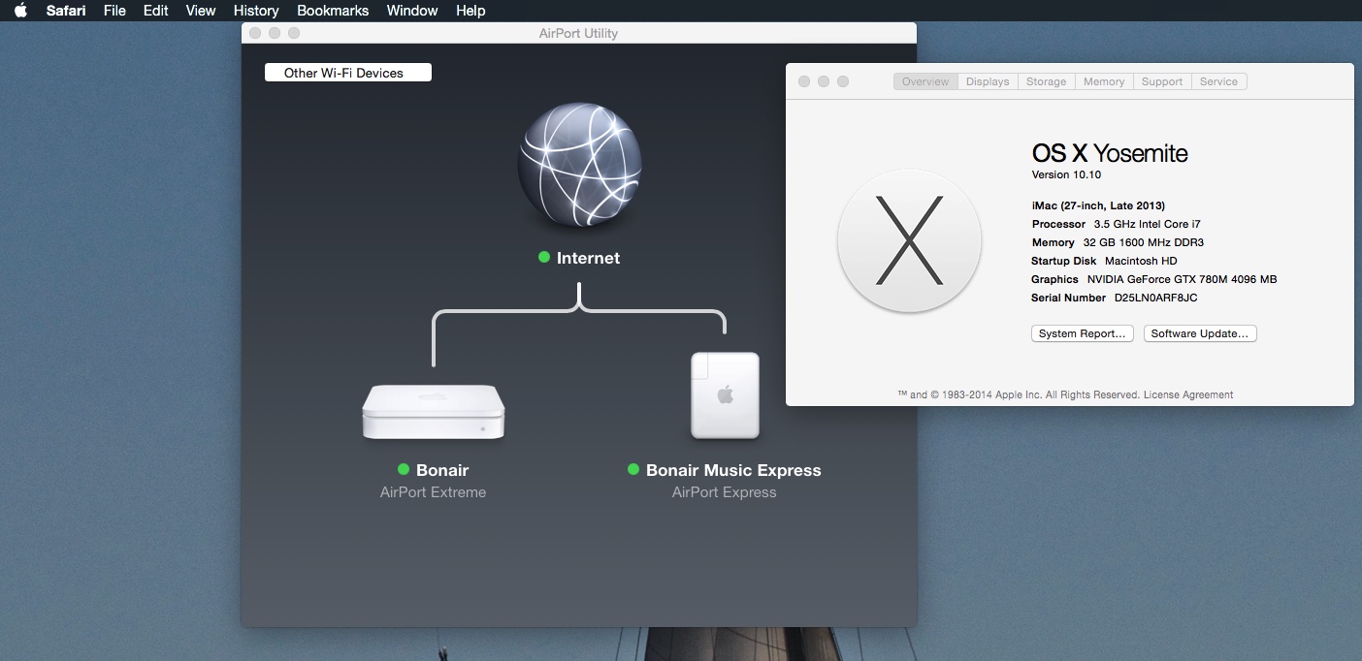This screenshot has height=661, width=1362.
Task: Click green status dot beside Bonair Music Express
Action: click(633, 469)
